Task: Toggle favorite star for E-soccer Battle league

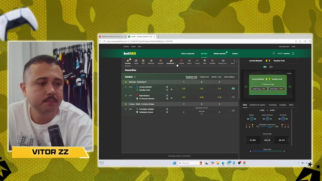Action: coord(126,104)
